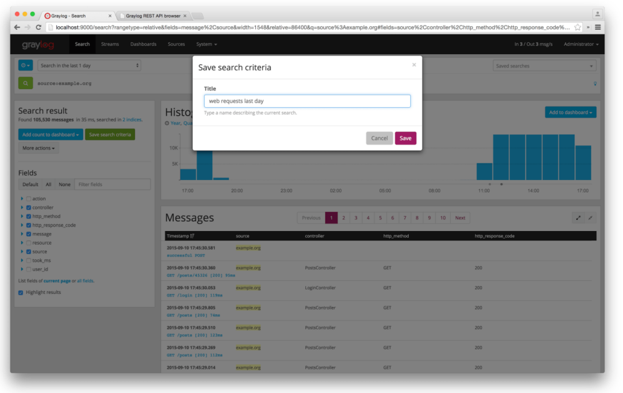Open the Chrome hamburger menu

point(597,27)
